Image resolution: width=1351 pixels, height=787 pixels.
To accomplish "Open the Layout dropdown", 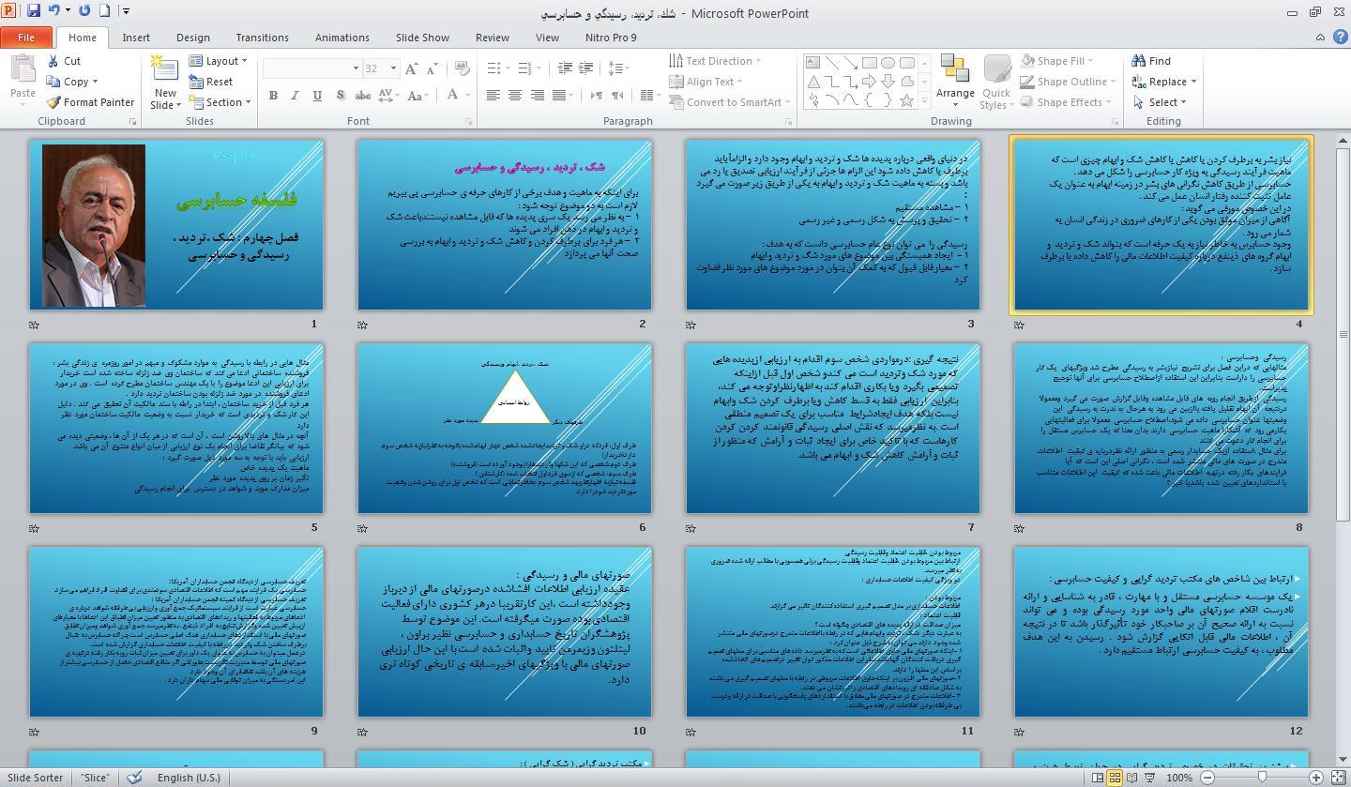I will point(218,61).
